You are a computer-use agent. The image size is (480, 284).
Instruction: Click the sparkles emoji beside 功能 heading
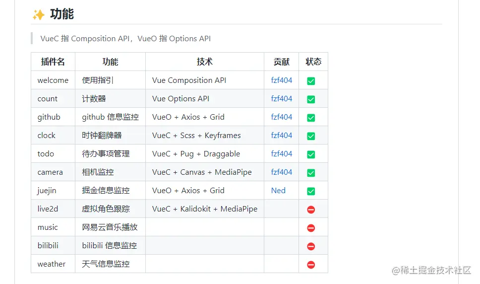point(39,14)
